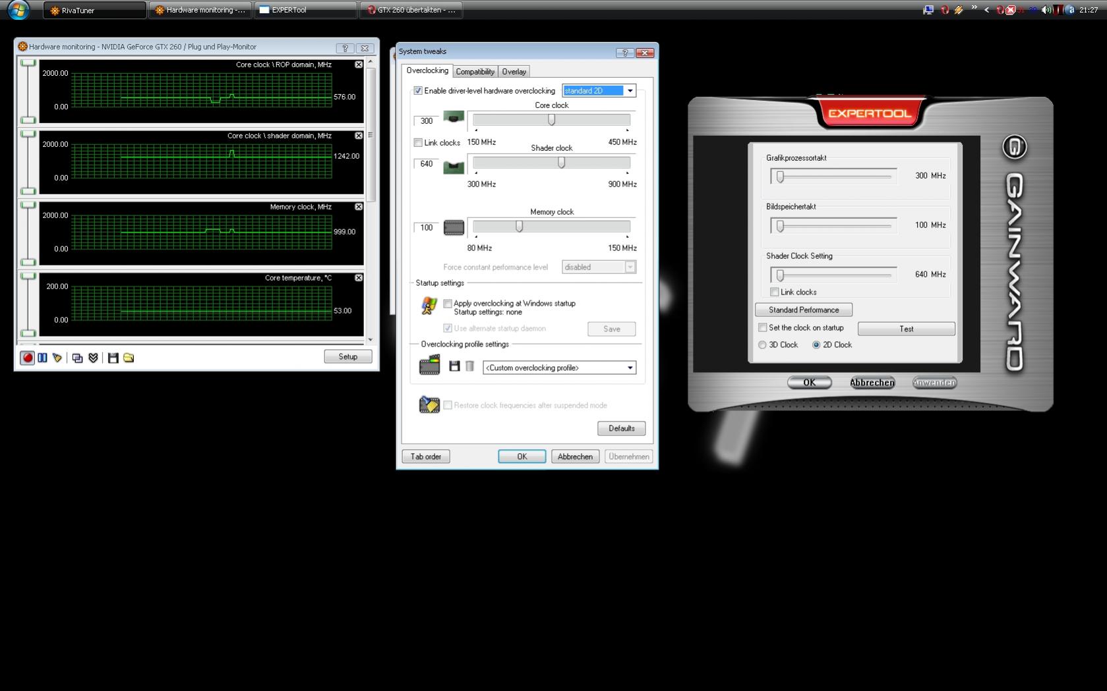Expand quick launch overflow chevron in taskbar
Screen dimensions: 1107x691
click(974, 7)
